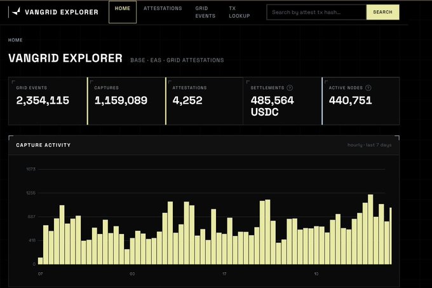
Task: Click the first, shortest bar in the chart
Action: click(40, 261)
